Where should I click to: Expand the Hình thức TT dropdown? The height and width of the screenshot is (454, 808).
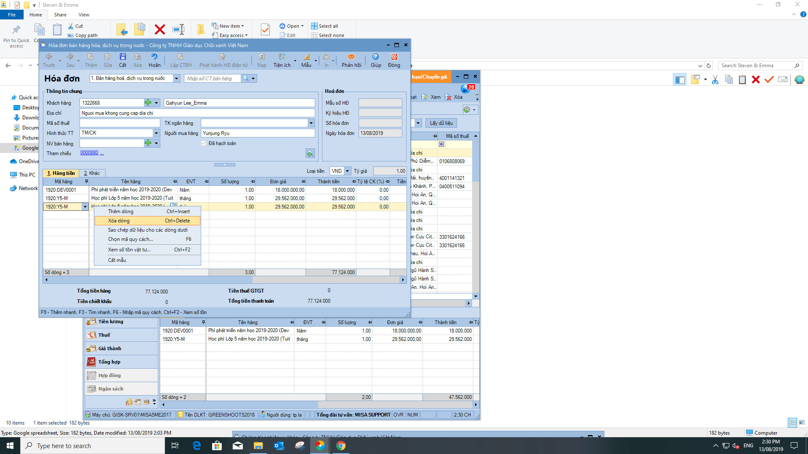(x=156, y=133)
